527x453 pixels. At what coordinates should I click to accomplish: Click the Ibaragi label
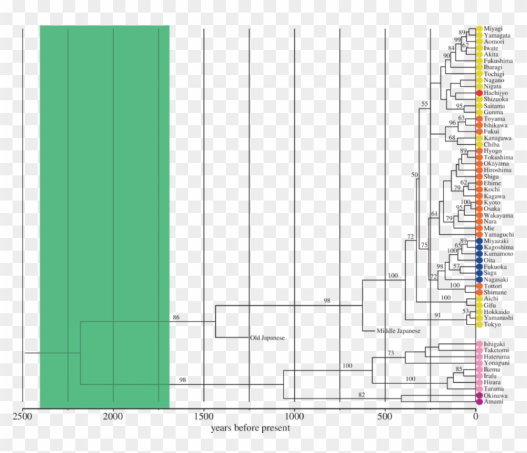click(x=492, y=67)
